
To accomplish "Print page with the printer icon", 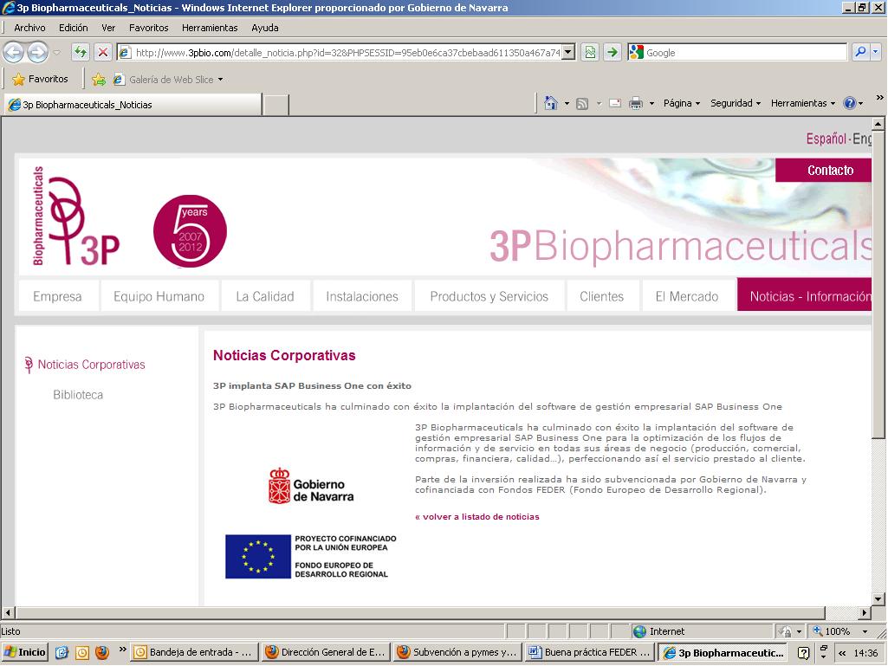I will point(636,103).
